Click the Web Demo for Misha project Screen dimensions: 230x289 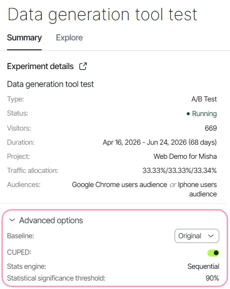[x=185, y=156]
